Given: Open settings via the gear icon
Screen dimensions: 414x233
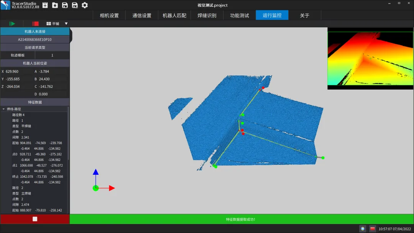Looking at the screenshot, I should 85,5.
